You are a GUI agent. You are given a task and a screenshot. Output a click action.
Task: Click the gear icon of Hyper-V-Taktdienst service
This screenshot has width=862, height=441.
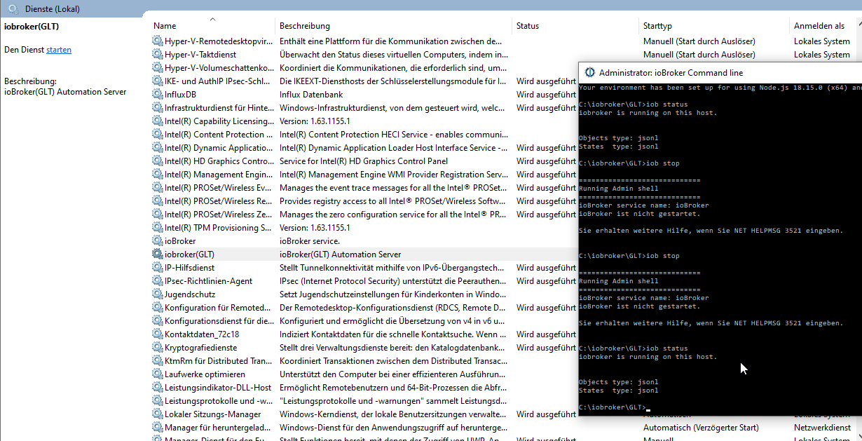click(x=157, y=55)
